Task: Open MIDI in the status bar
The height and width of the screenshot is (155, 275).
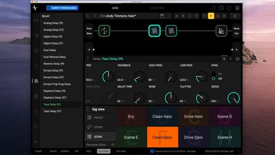Action: [89, 151]
